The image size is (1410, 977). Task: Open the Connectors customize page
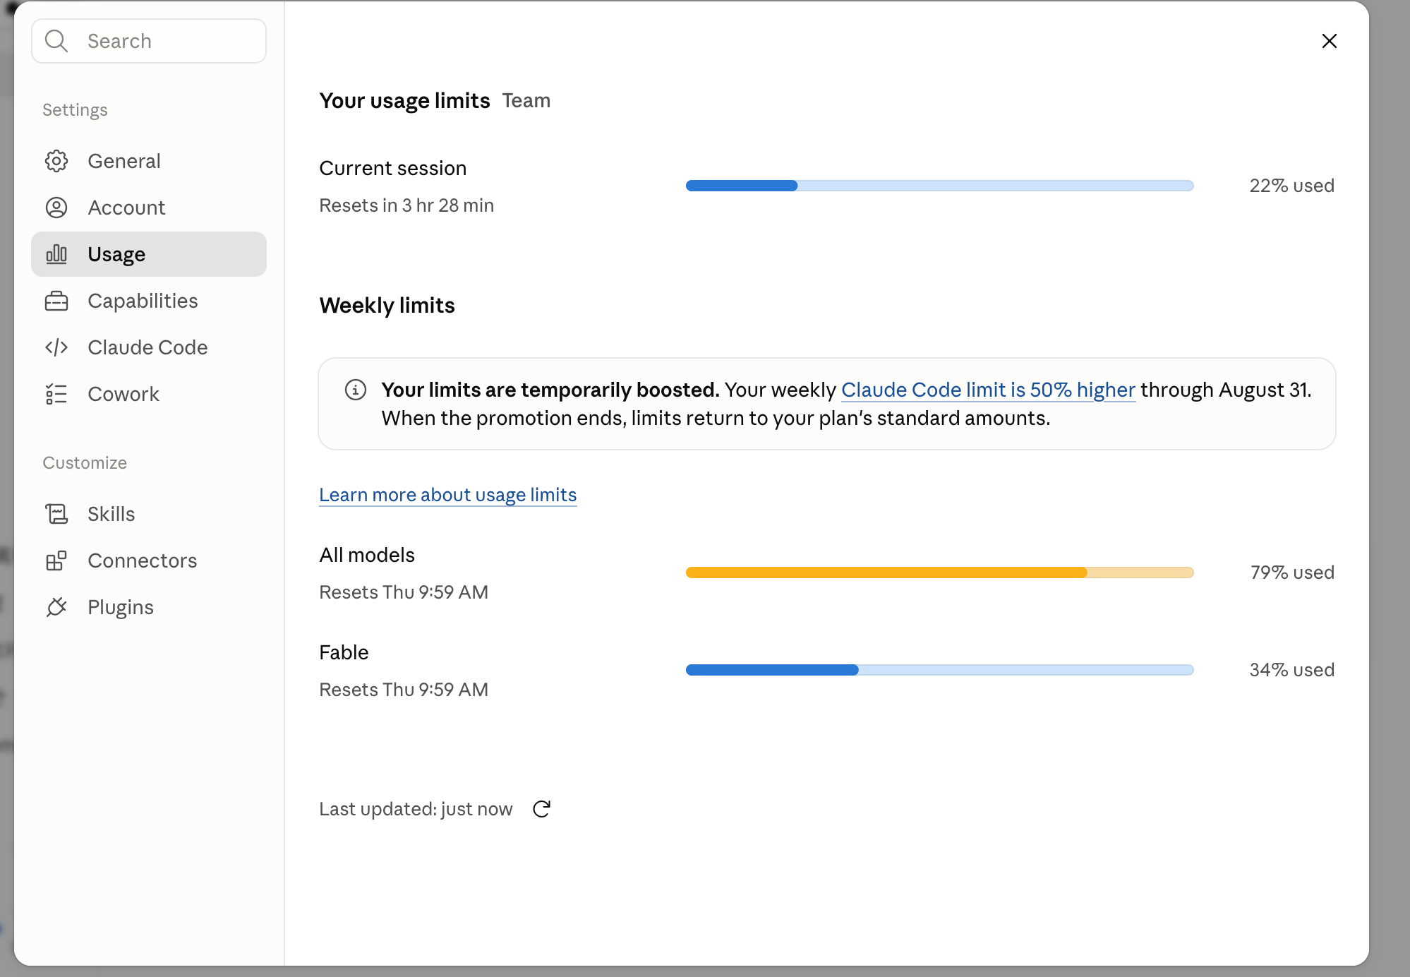pos(149,561)
